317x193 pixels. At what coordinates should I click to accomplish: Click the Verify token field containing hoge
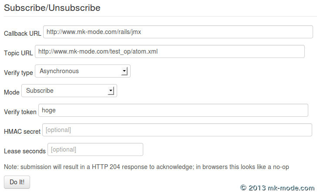coord(173,110)
